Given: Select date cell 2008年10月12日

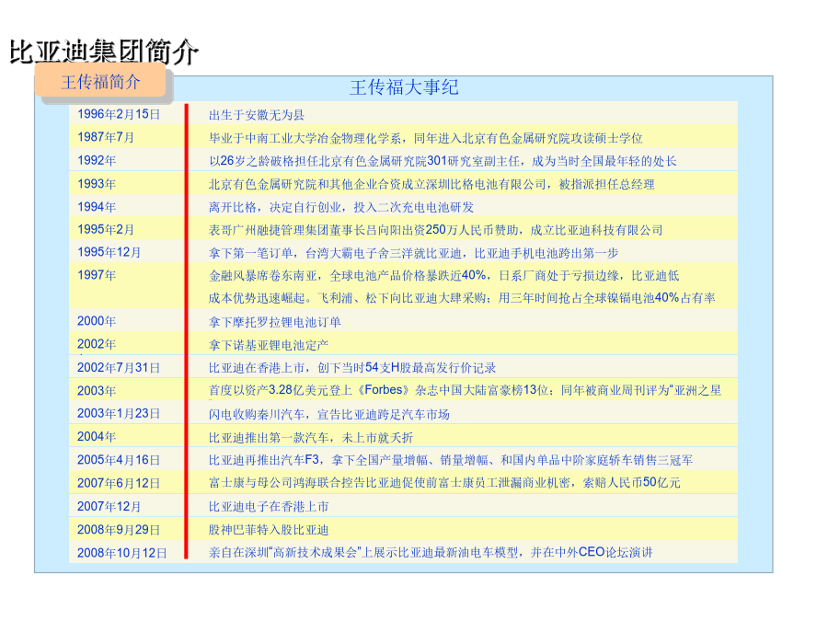Looking at the screenshot, I should click(122, 553).
